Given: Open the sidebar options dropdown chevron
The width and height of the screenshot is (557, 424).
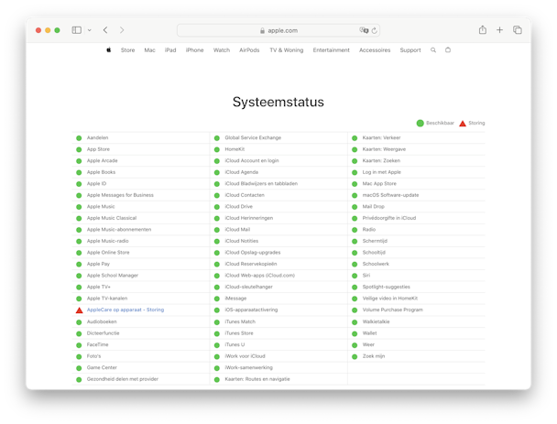Looking at the screenshot, I should (90, 30).
